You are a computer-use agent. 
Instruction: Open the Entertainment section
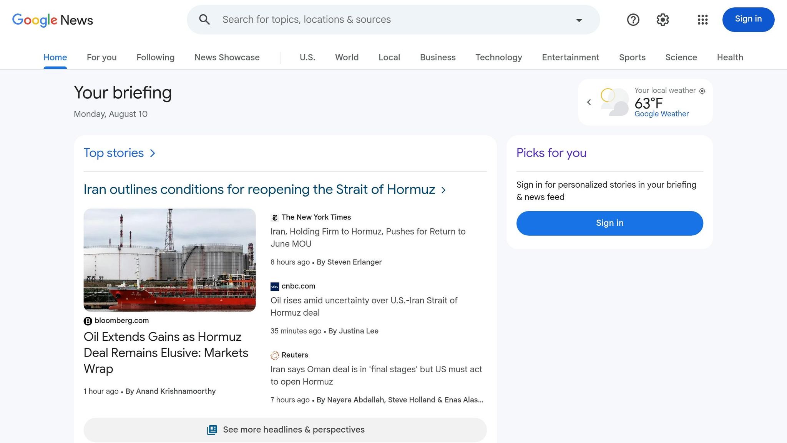pyautogui.click(x=570, y=57)
